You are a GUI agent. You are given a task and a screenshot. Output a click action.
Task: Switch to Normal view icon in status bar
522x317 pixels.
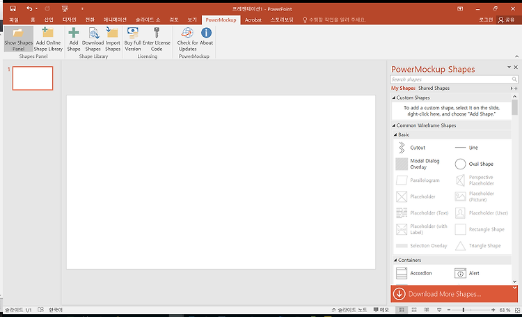402,310
